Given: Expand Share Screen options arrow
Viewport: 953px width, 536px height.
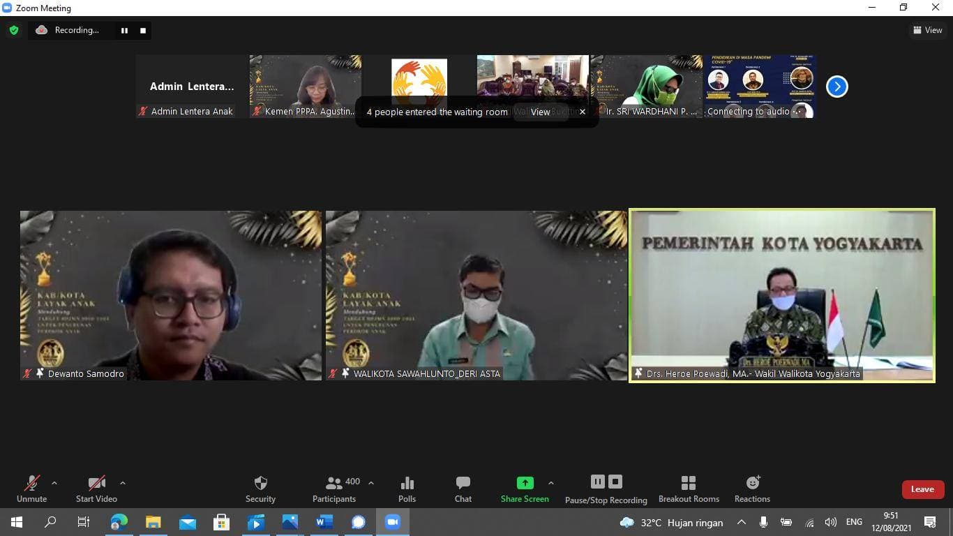Looking at the screenshot, I should 551,483.
